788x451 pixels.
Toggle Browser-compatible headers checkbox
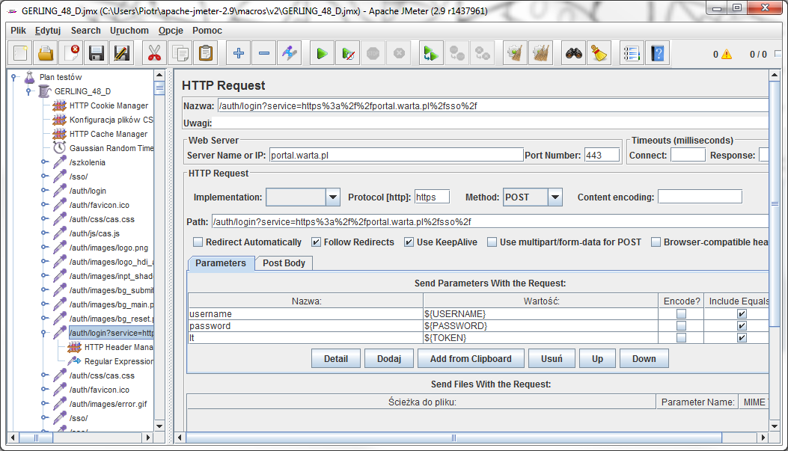[x=656, y=242]
